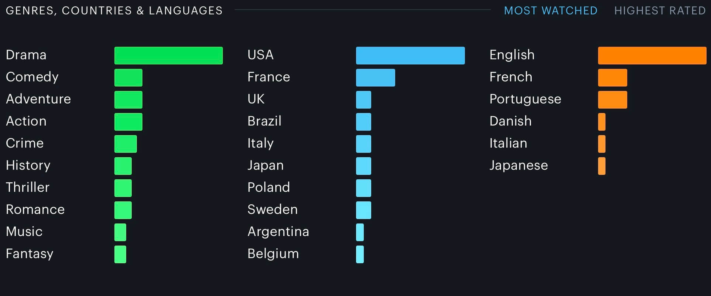Select the green Drama bar
711x296 pixels.
coord(168,56)
